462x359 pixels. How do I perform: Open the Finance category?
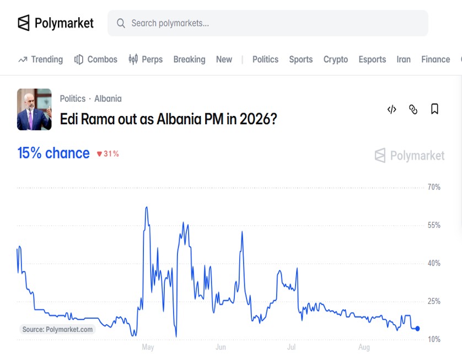tap(436, 59)
